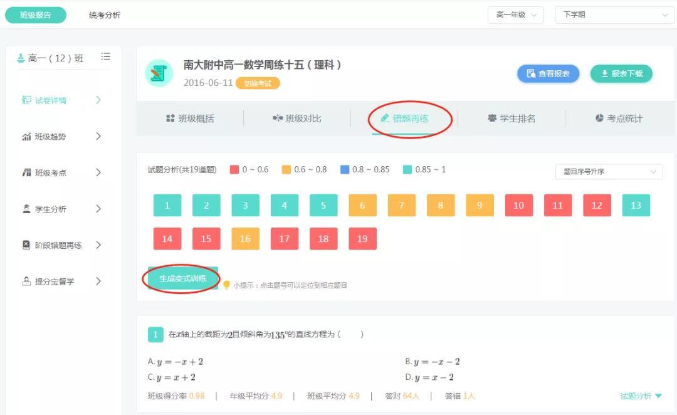Click the 生成变式训练 button
The image size is (677, 415).
click(x=183, y=278)
